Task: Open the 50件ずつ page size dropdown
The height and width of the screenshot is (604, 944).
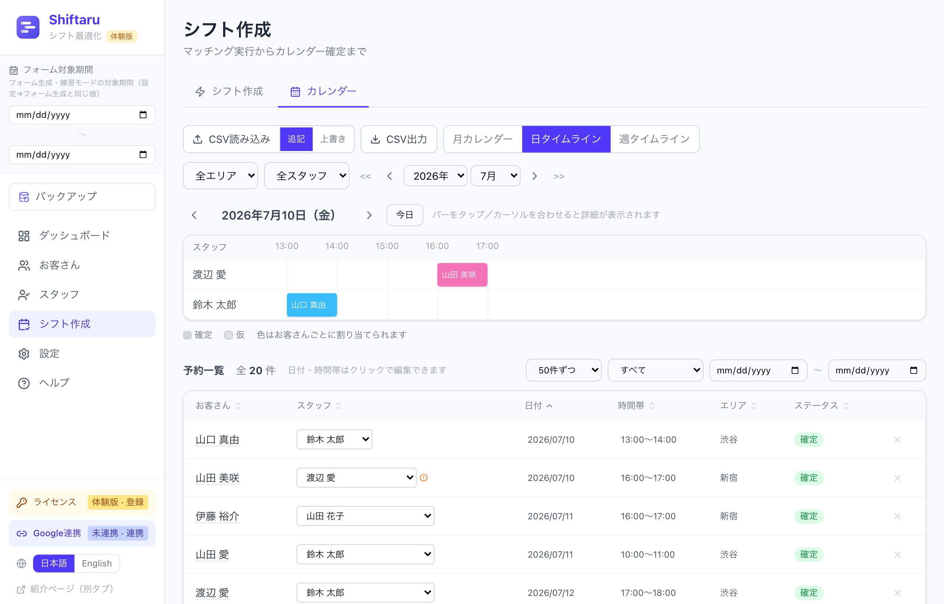Action: pos(563,370)
